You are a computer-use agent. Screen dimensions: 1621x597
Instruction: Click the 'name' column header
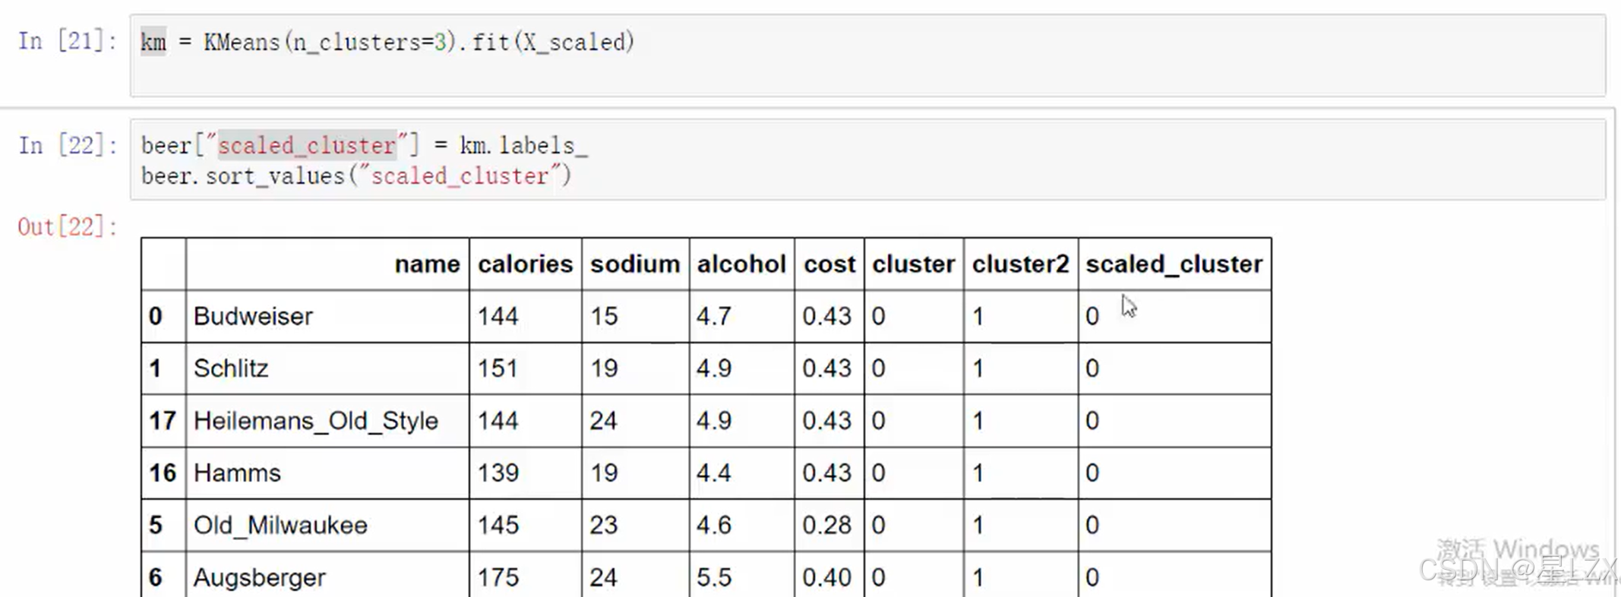tap(327, 264)
